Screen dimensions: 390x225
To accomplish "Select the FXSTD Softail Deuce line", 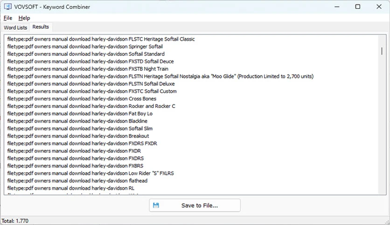I will (91, 61).
